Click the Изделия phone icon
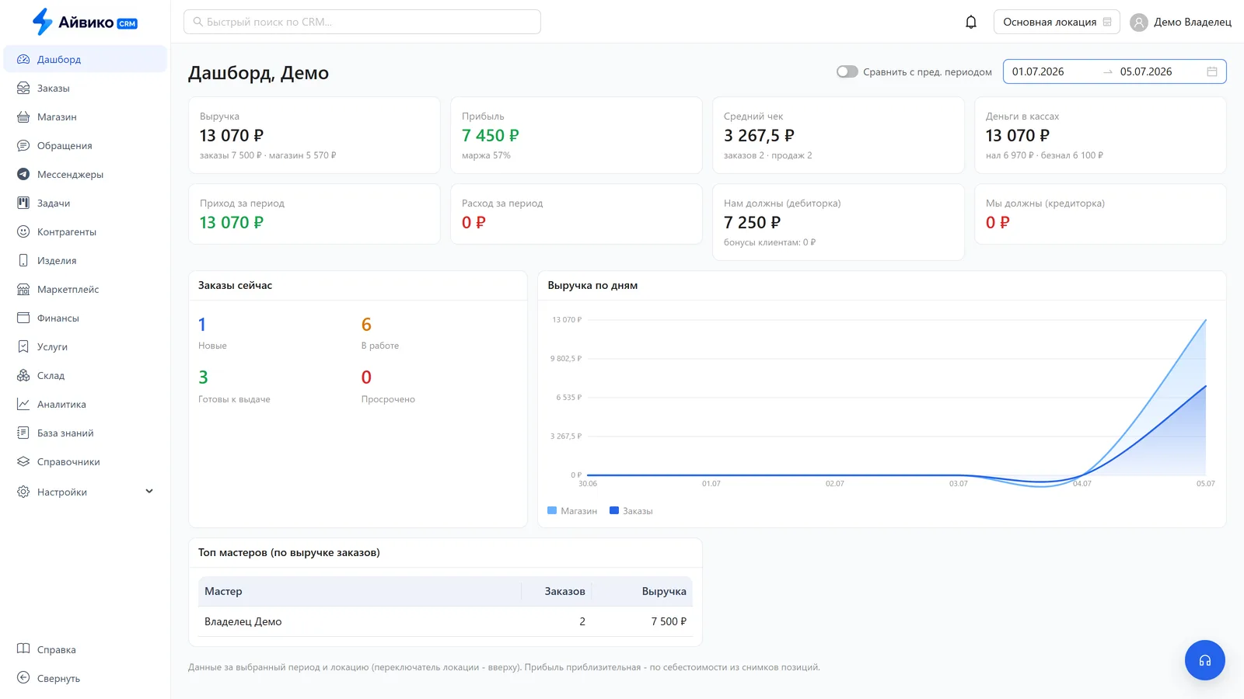 point(23,260)
